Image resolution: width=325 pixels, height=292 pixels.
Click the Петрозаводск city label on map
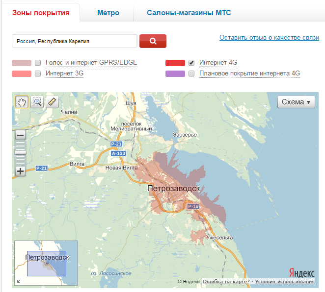tap(173, 189)
